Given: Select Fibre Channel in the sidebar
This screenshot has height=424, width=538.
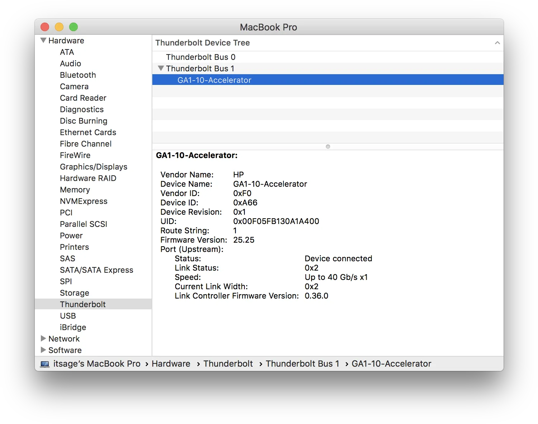Looking at the screenshot, I should (86, 144).
